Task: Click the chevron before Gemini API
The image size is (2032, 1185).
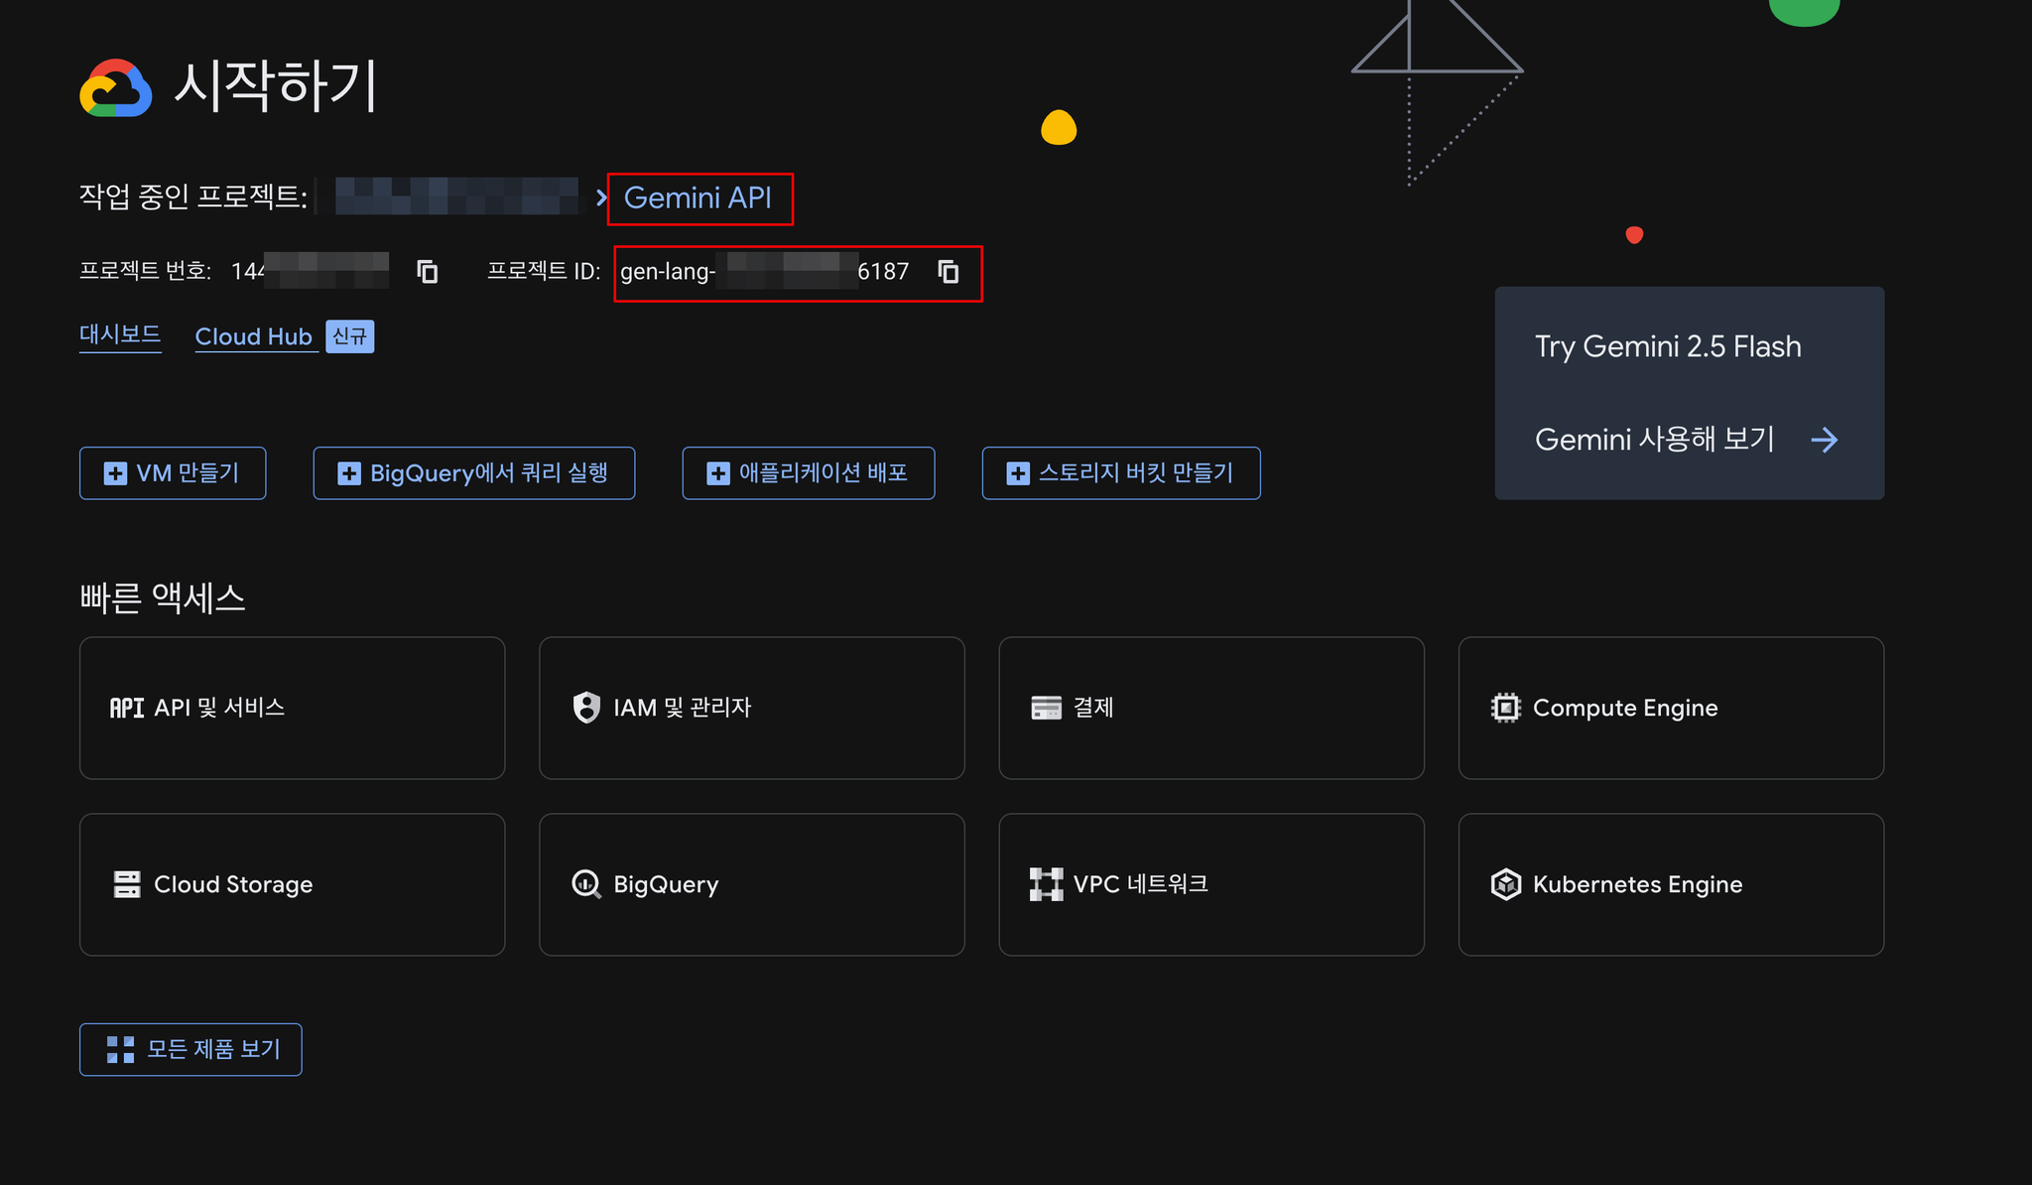Action: [x=601, y=197]
